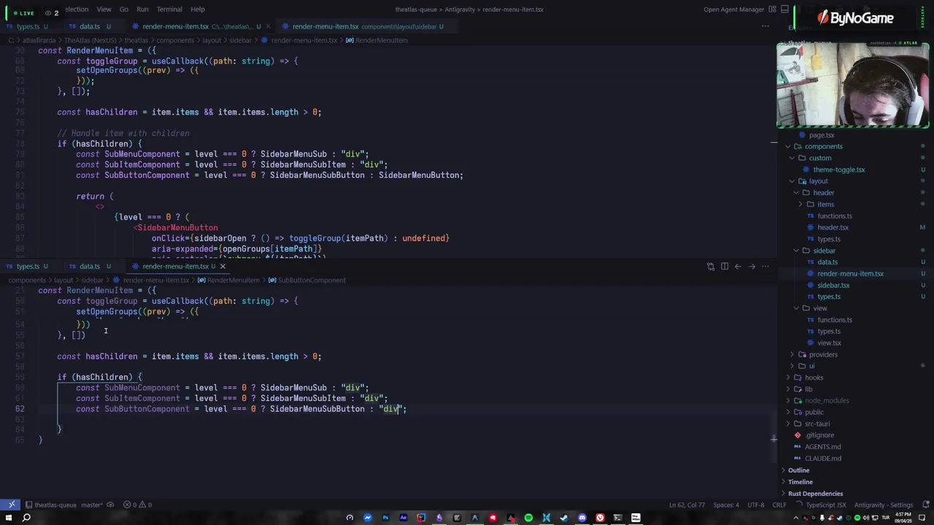Click Open Agent Manager

[735, 9]
